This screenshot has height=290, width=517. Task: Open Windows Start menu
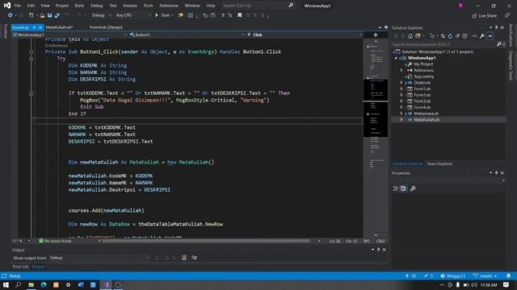pyautogui.click(x=6, y=284)
